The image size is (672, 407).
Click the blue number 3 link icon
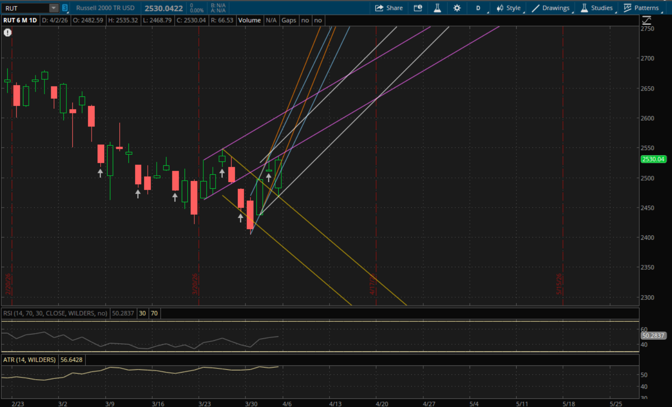pyautogui.click(x=65, y=8)
